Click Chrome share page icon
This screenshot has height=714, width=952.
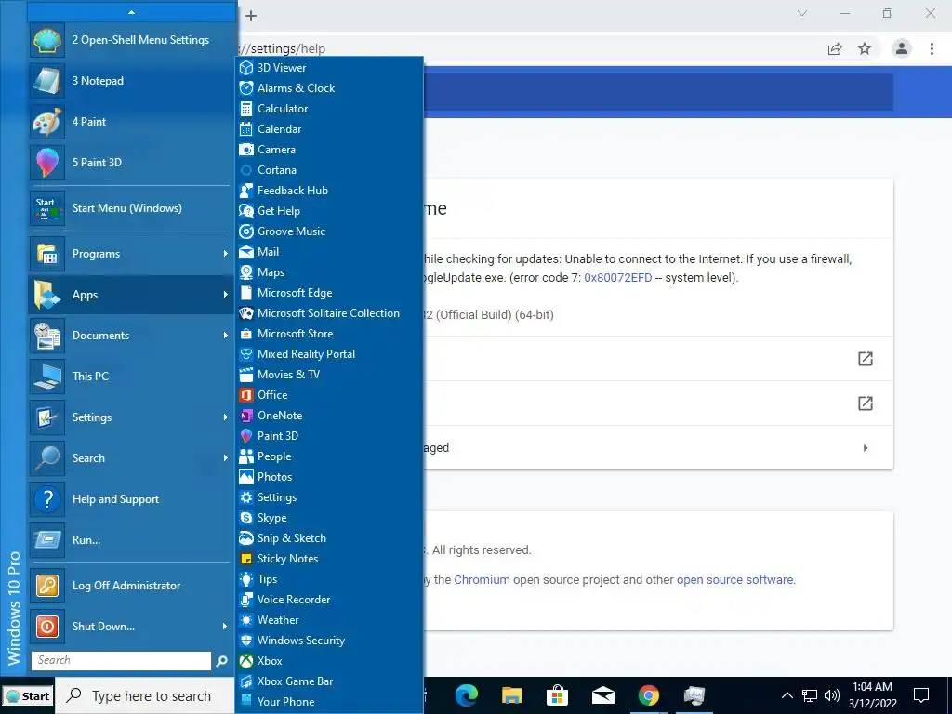pyautogui.click(x=835, y=48)
